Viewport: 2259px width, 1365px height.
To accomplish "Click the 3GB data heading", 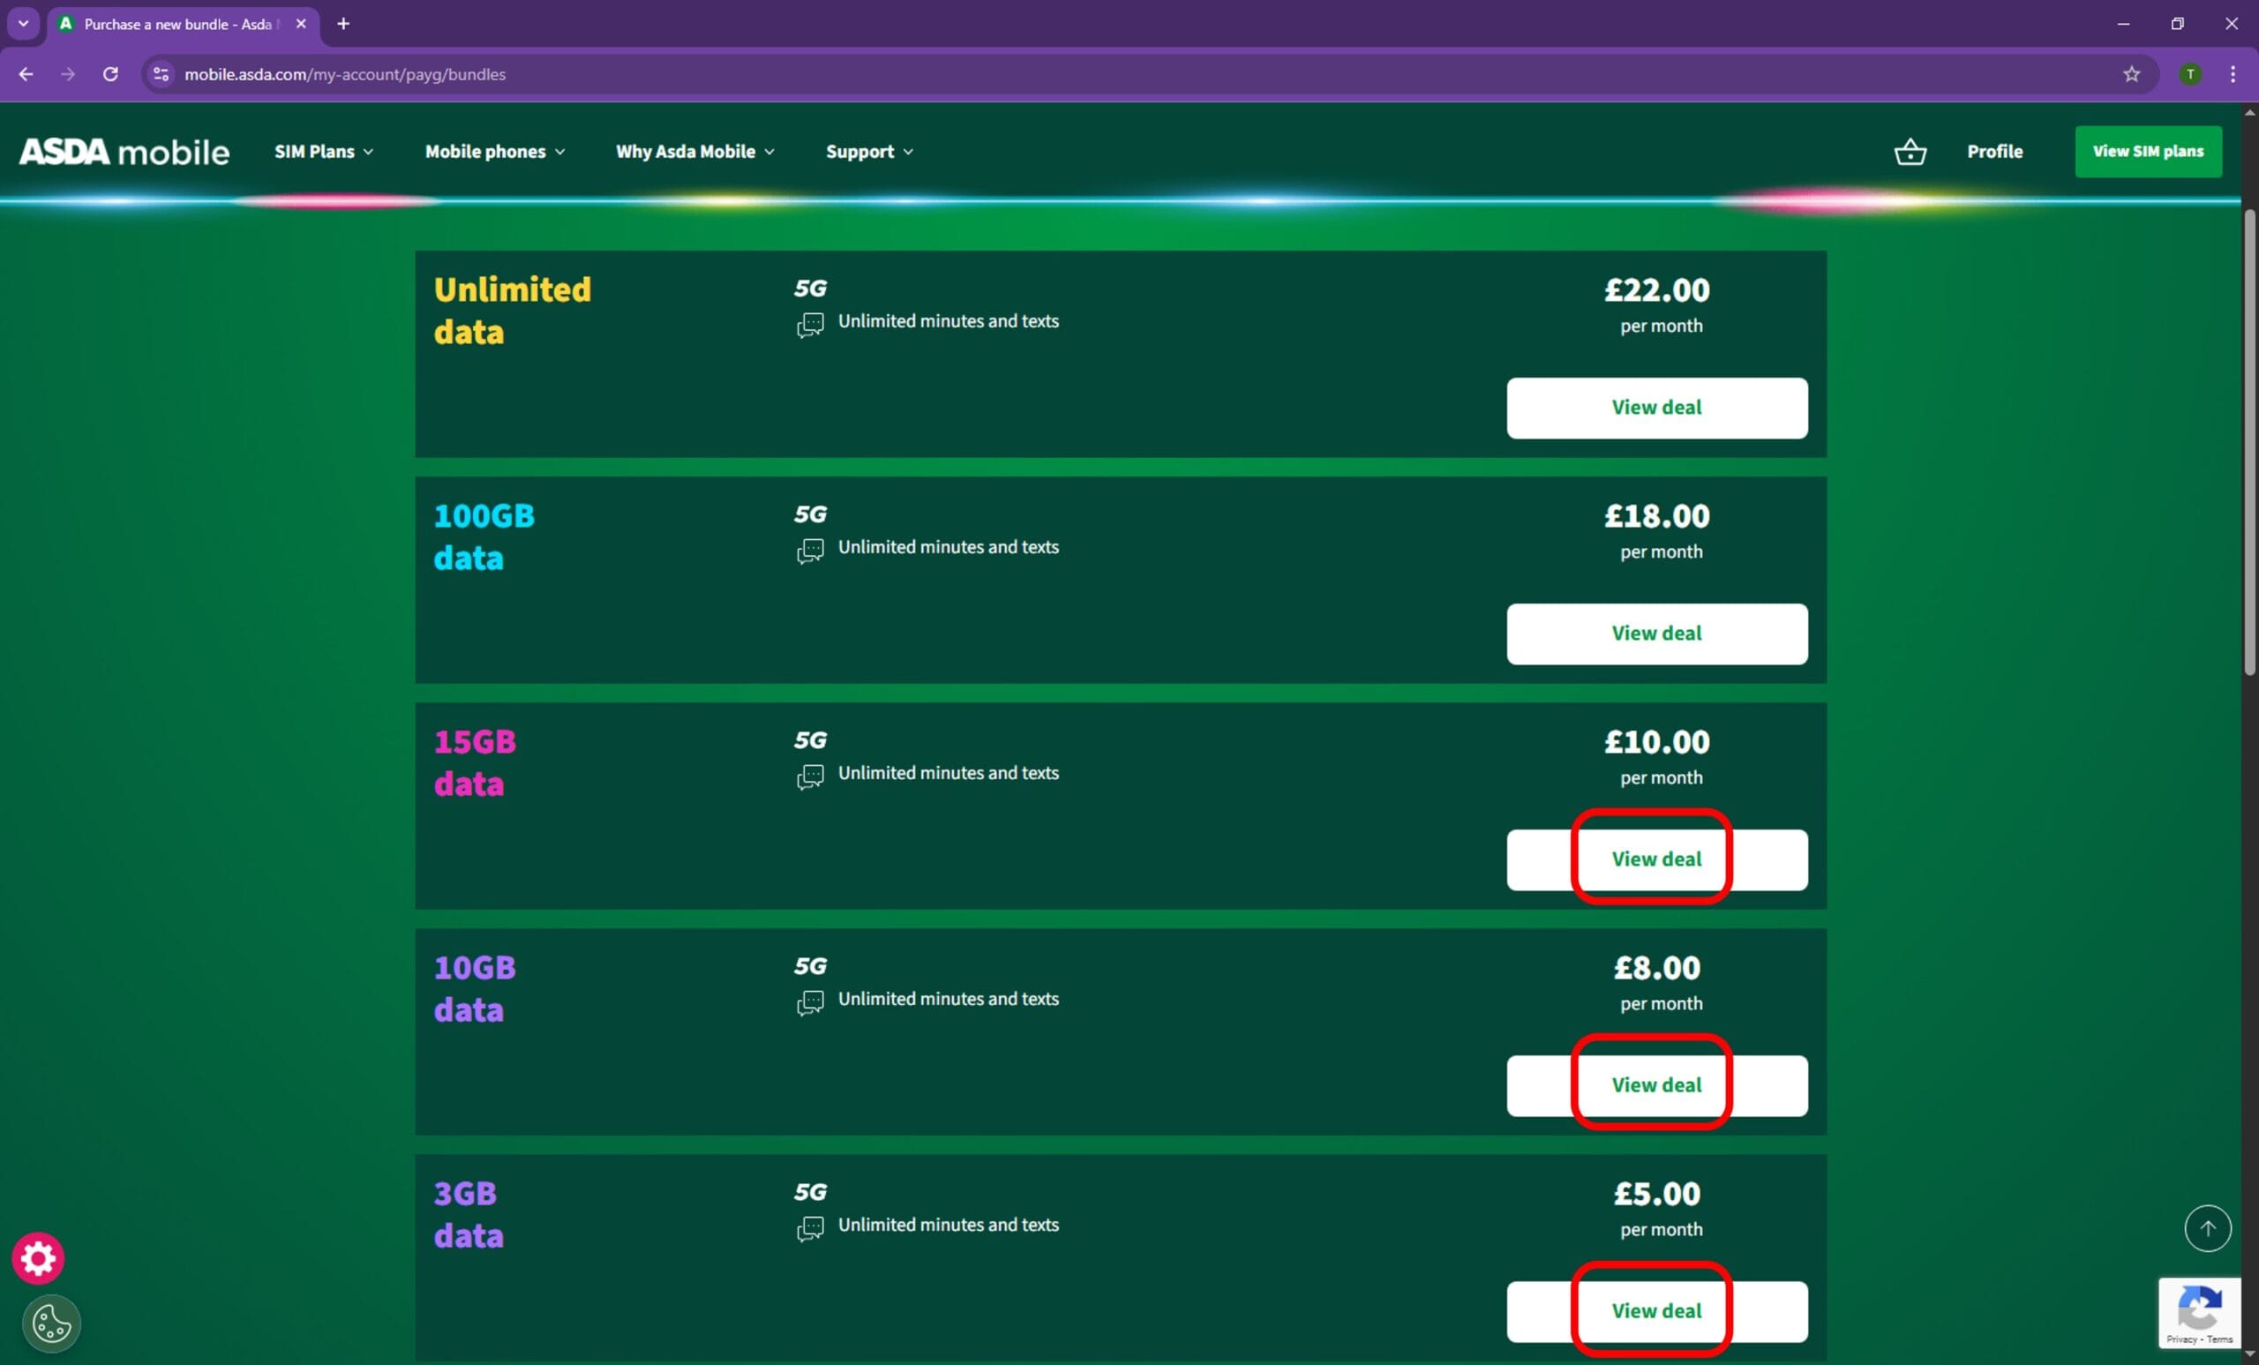I will tap(469, 1214).
